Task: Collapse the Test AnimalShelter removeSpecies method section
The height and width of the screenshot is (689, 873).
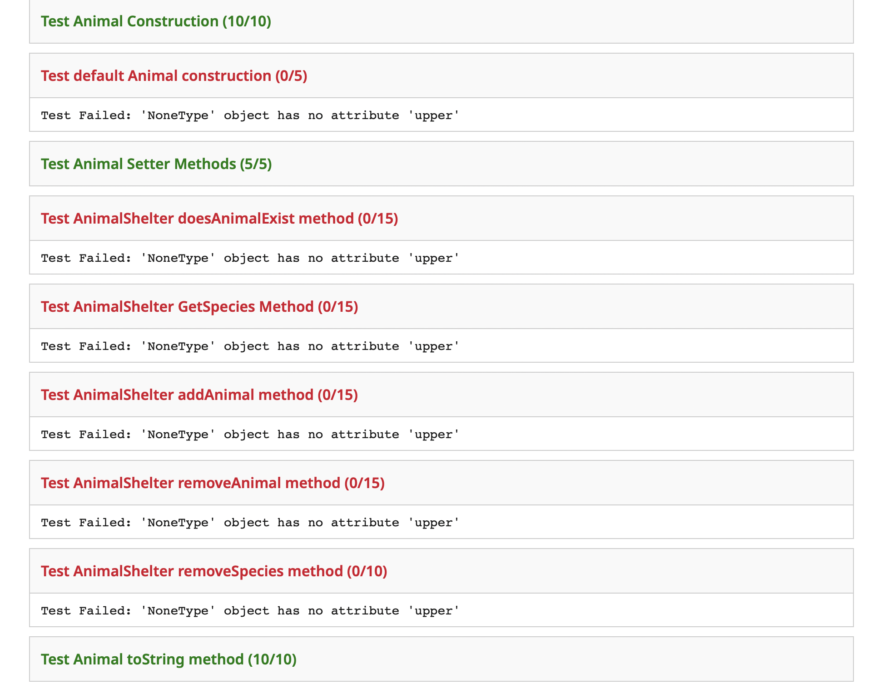Action: (213, 571)
